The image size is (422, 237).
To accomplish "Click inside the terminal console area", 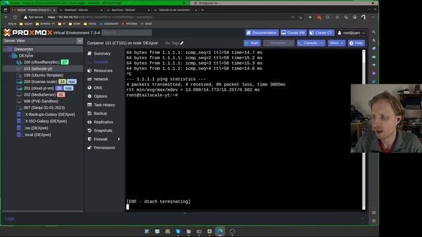I will click(x=243, y=130).
